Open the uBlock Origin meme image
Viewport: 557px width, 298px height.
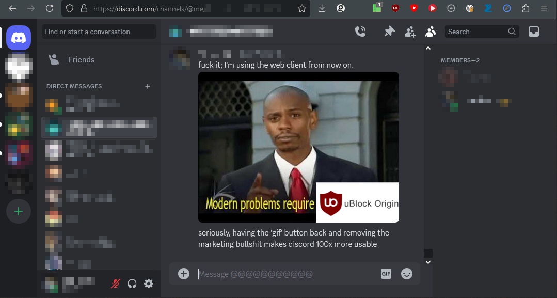click(298, 147)
